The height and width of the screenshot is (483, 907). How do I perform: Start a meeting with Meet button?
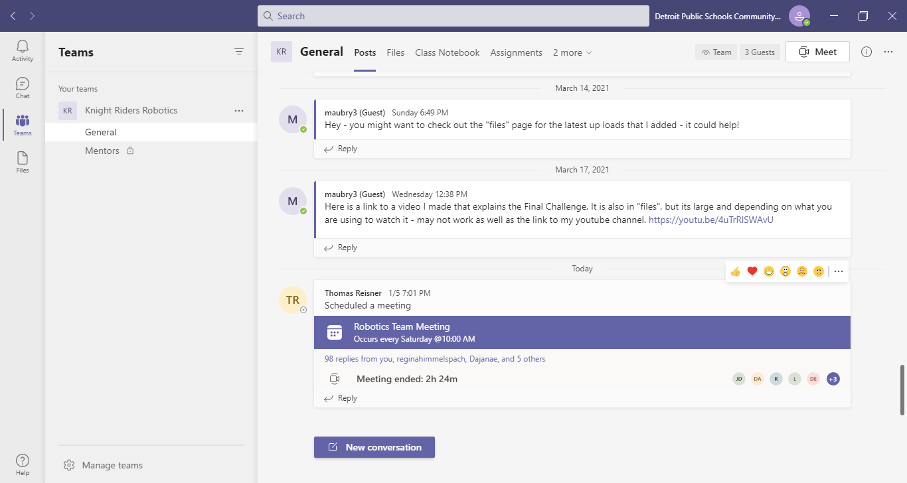817,52
